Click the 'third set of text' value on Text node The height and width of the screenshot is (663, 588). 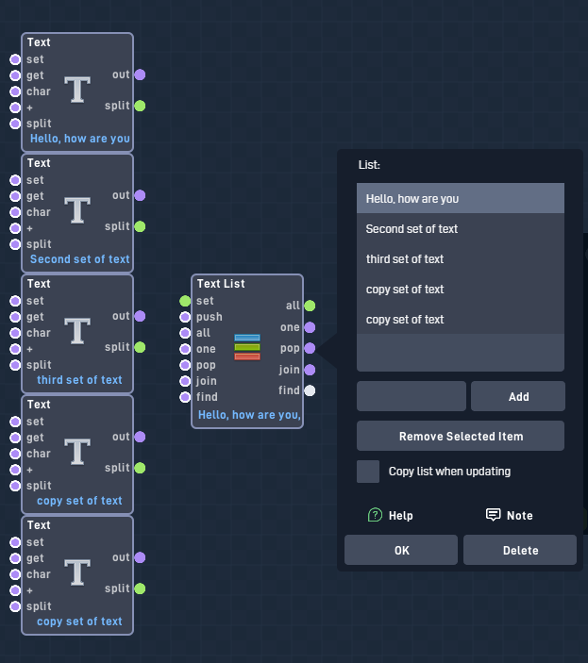(x=79, y=380)
